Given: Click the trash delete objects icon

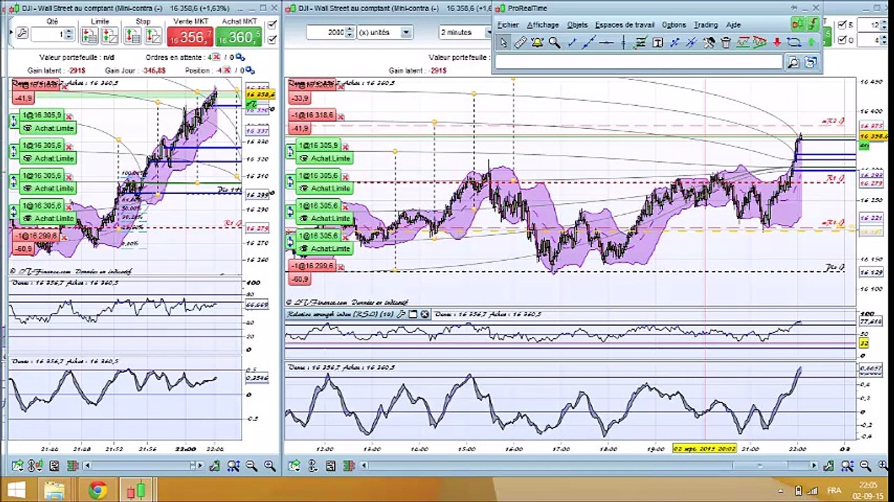Looking at the screenshot, I should 725,43.
